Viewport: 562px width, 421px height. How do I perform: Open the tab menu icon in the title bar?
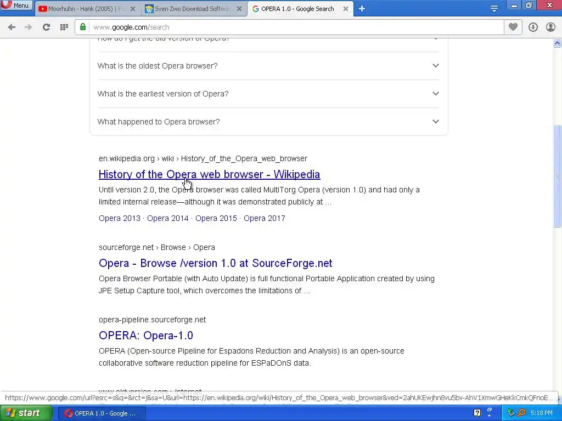pyautogui.click(x=494, y=9)
